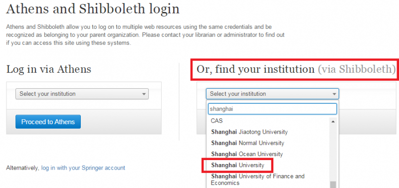Click the list scrollbar up arrow
This screenshot has width=399, height=188.
333,122
